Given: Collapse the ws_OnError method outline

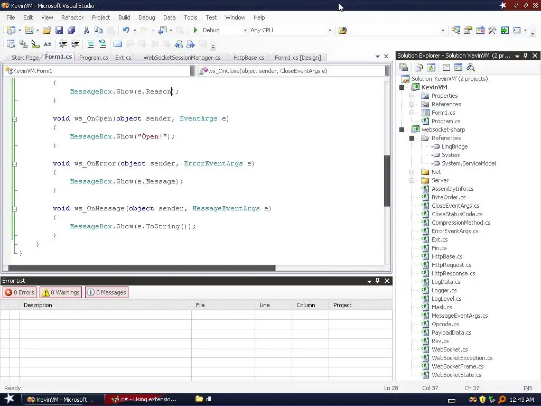Looking at the screenshot, I should 14,164.
